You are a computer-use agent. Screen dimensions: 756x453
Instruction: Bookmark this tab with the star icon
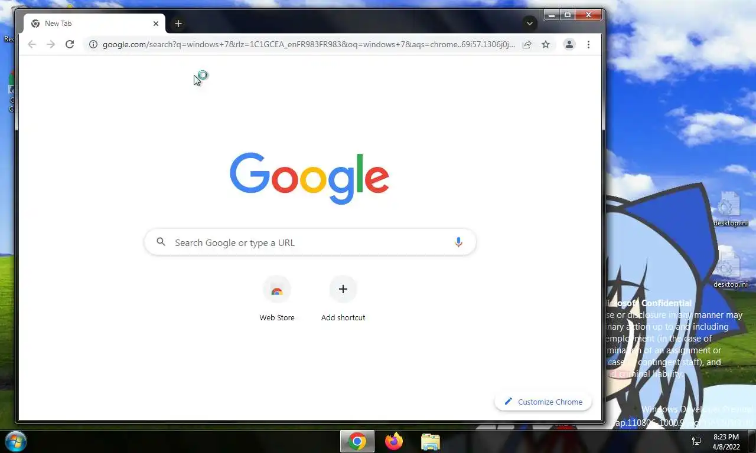pyautogui.click(x=546, y=44)
